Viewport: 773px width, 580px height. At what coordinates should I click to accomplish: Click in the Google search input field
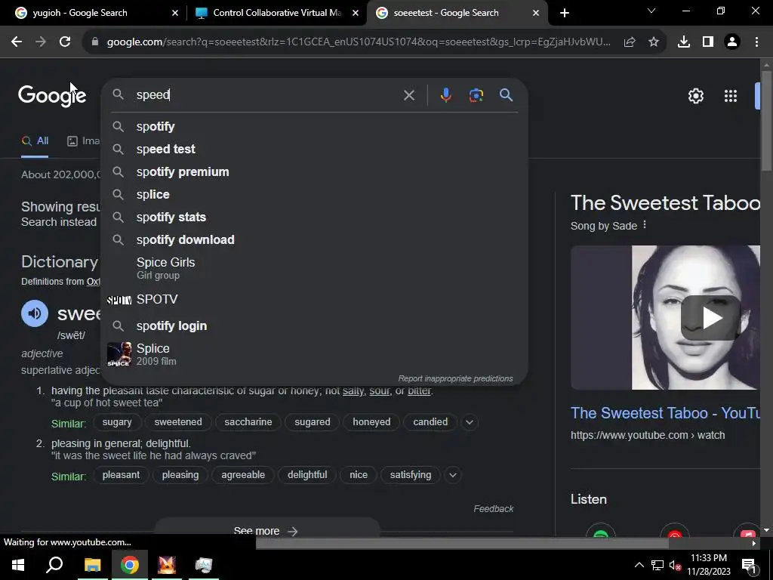point(266,94)
